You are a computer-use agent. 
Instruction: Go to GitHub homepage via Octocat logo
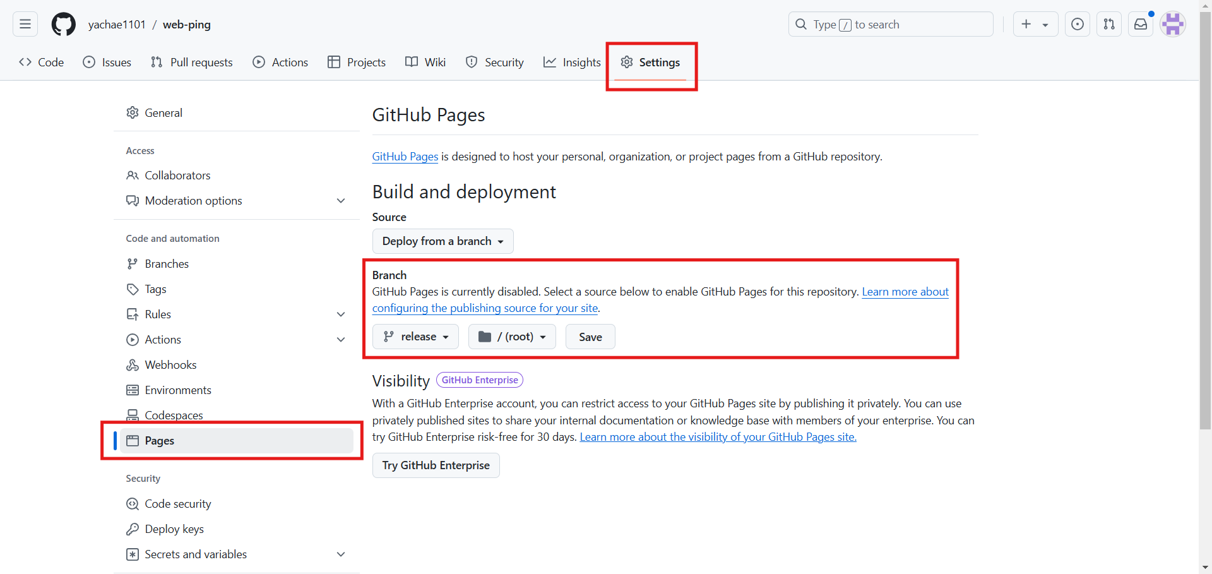pyautogui.click(x=63, y=25)
